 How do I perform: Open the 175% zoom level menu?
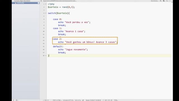click(116, 100)
